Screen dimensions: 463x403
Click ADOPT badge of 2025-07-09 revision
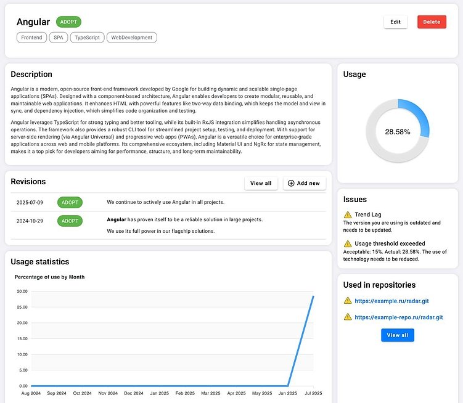70,202
